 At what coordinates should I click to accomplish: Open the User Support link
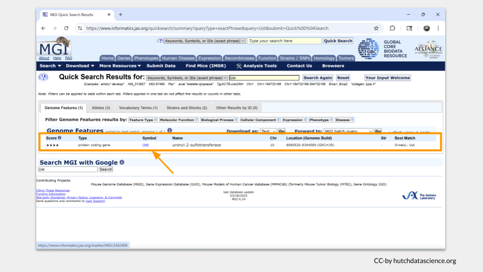pyautogui.click(x=95, y=201)
